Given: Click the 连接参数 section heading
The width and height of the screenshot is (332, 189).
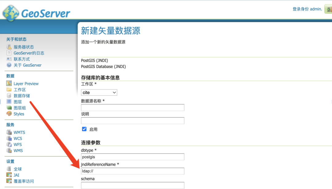Looking at the screenshot, I should point(91,142).
